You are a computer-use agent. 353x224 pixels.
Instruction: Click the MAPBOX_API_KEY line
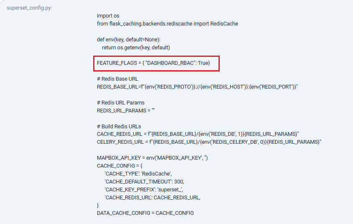pos(152,158)
